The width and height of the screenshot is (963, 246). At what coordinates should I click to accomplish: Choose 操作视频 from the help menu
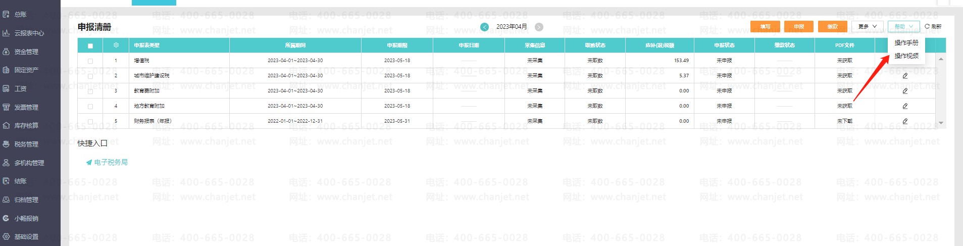pyautogui.click(x=906, y=56)
